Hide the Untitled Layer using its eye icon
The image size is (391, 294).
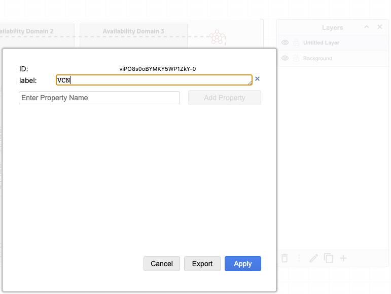coord(285,43)
